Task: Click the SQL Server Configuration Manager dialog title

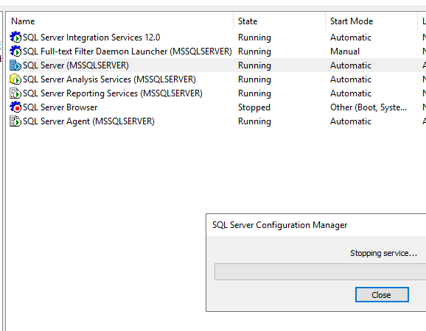Action: tap(279, 225)
